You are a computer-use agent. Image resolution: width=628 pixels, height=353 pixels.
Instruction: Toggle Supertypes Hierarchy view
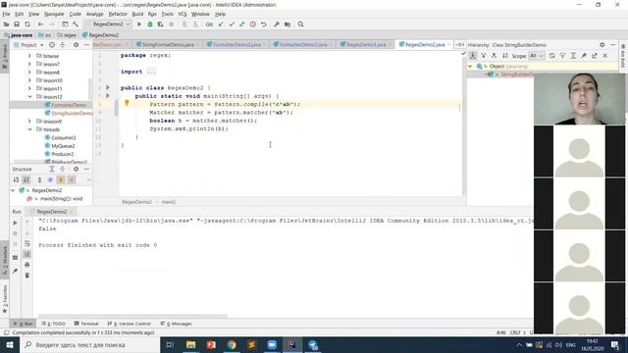484,56
